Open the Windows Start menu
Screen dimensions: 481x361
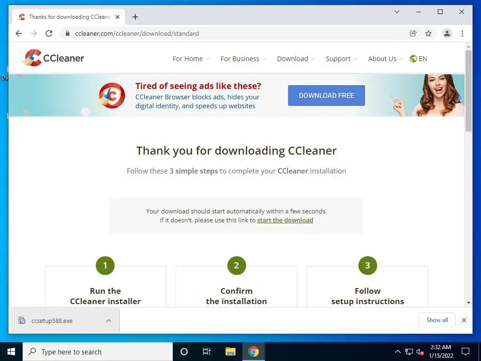11,352
